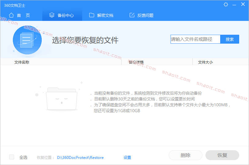Open restore path D:\360DocProtect\Restore
The width and height of the screenshot is (249, 165).
pyautogui.click(x=80, y=158)
